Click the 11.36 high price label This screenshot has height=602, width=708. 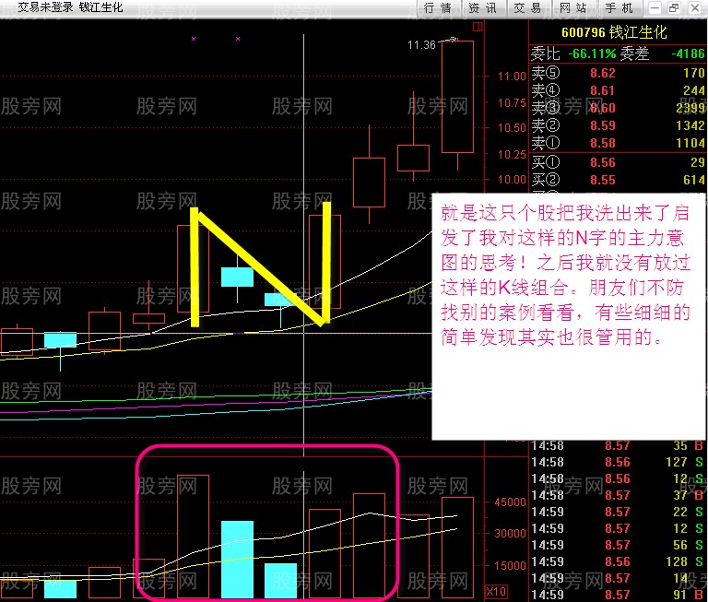(421, 45)
